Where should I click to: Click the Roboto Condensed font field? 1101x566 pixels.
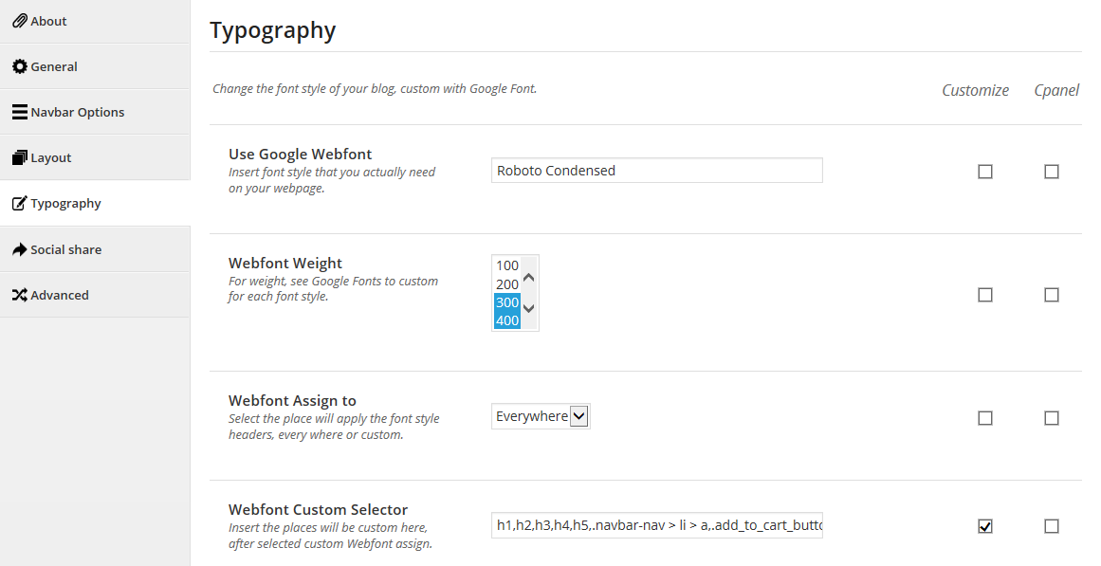pos(656,171)
